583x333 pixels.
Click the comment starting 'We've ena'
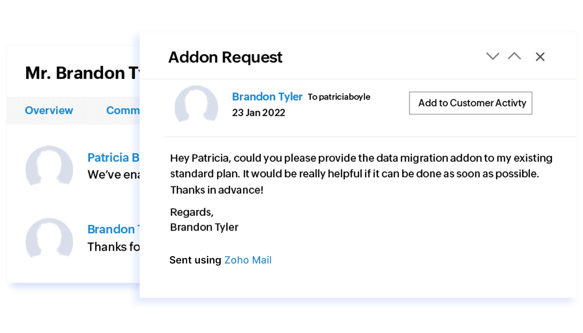pos(113,174)
